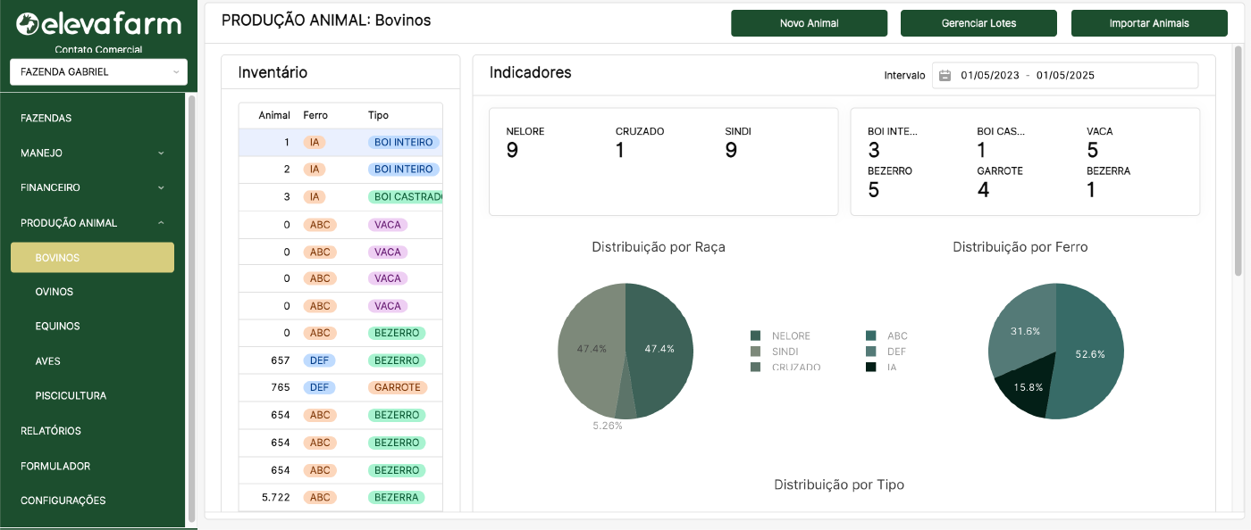Select the start date 01/05/2023 field
The image size is (1251, 530).
(989, 76)
